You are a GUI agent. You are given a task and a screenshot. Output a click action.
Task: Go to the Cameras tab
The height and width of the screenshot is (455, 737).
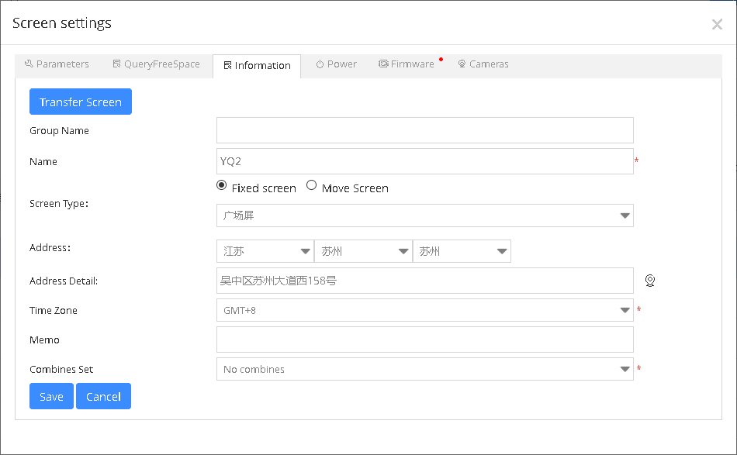point(483,64)
